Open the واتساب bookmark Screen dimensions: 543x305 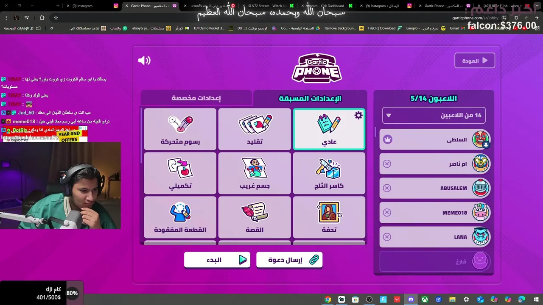pos(118,28)
